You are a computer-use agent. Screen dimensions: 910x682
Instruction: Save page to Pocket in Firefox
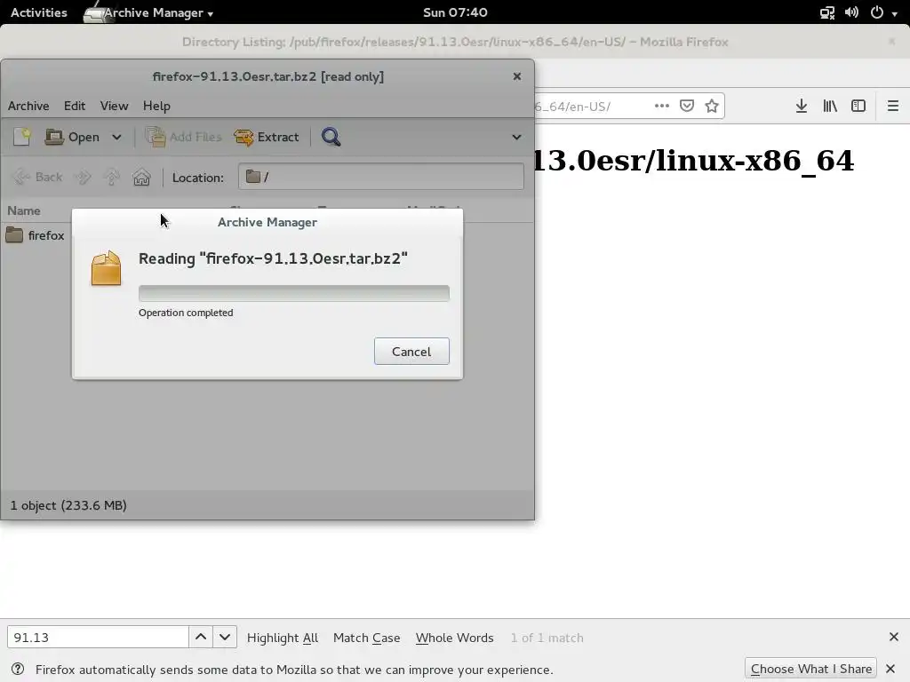(x=687, y=106)
